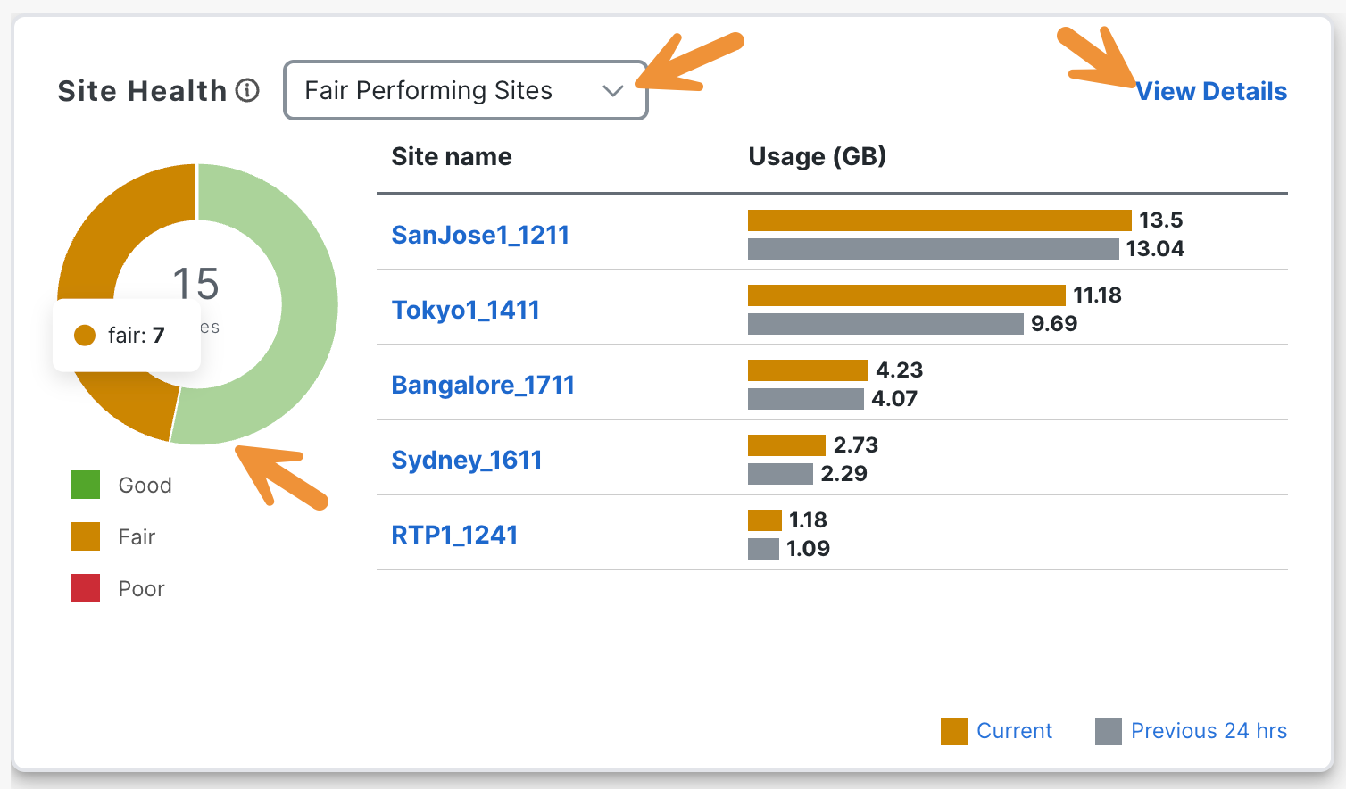The image size is (1346, 789).
Task: Click RTP1 current usage bar 1.18
Action: pos(765,520)
